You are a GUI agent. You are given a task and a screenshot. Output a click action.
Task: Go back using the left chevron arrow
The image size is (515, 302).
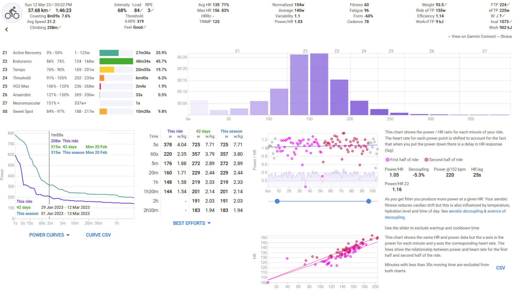[x=6, y=30]
